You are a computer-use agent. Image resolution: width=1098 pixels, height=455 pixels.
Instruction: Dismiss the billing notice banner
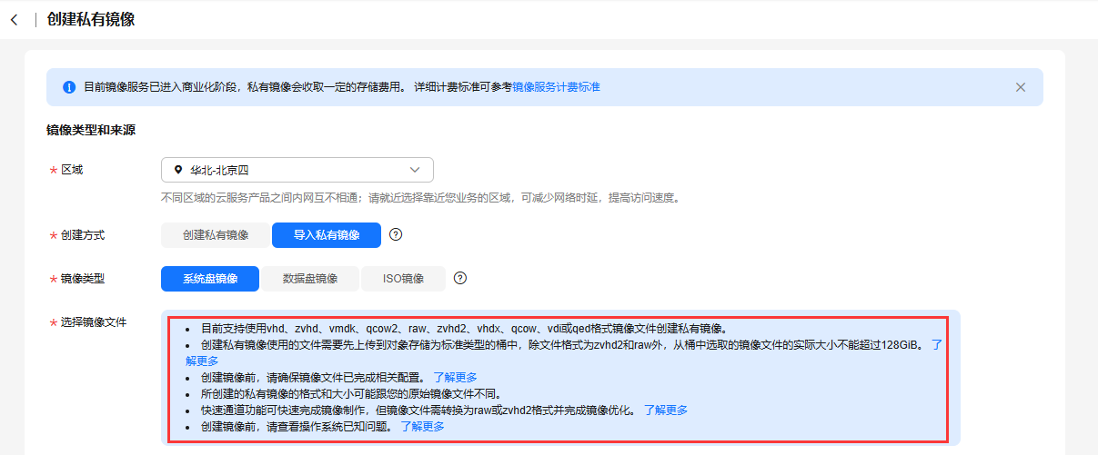coord(1020,87)
